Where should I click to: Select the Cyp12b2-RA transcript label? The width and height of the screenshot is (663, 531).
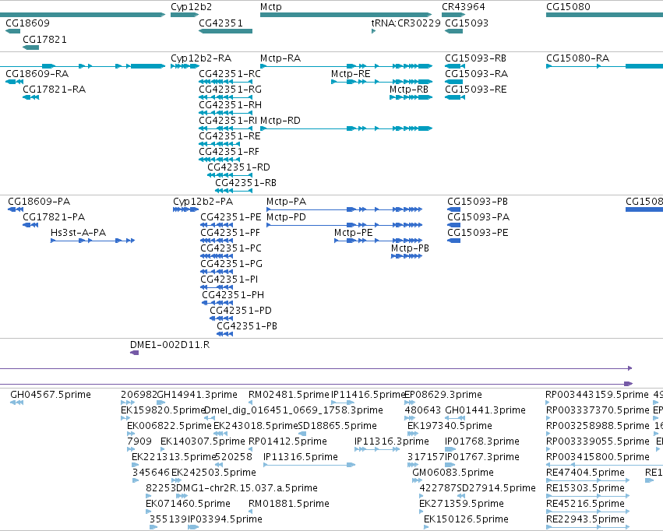coord(201,58)
